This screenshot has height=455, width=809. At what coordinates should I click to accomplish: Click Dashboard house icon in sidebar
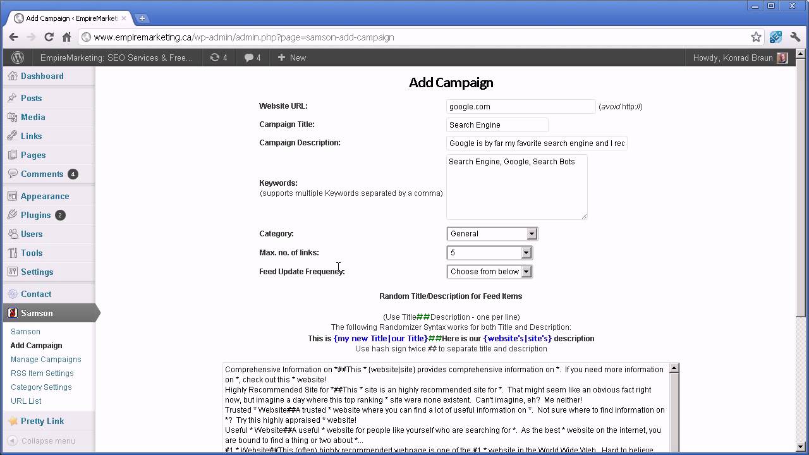12,76
